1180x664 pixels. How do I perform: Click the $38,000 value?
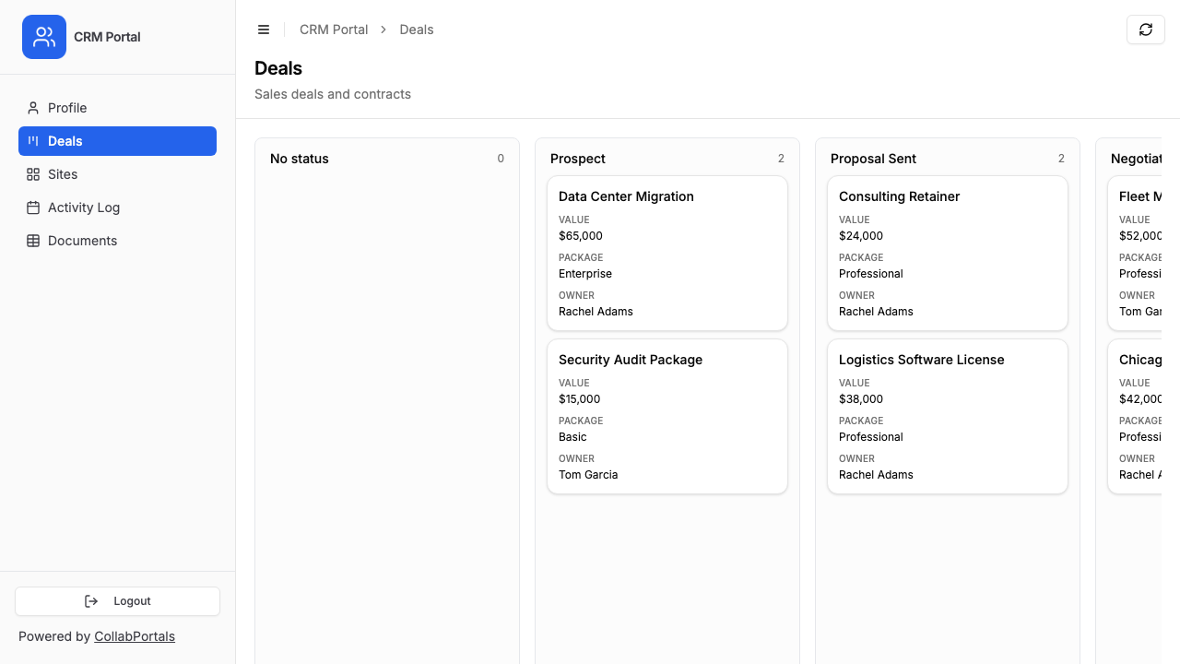[861, 399]
